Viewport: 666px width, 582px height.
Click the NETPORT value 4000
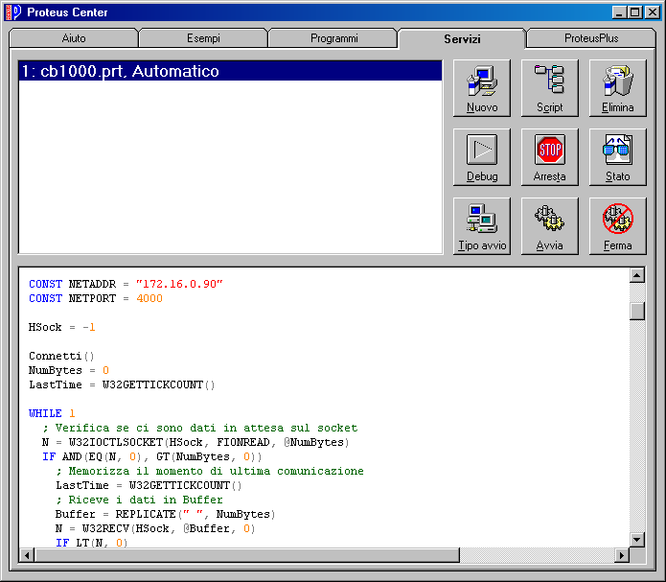point(149,298)
